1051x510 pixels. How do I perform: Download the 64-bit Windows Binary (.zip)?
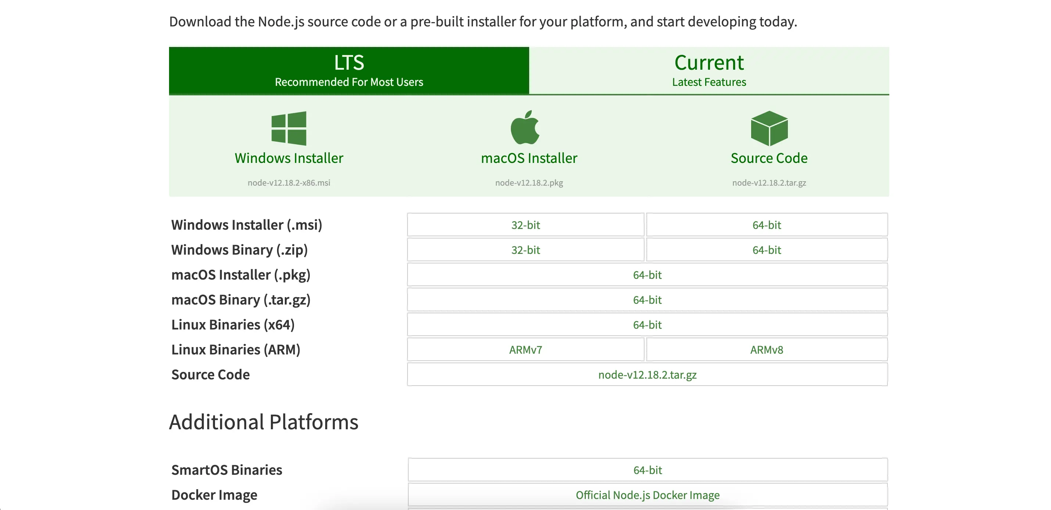(767, 250)
